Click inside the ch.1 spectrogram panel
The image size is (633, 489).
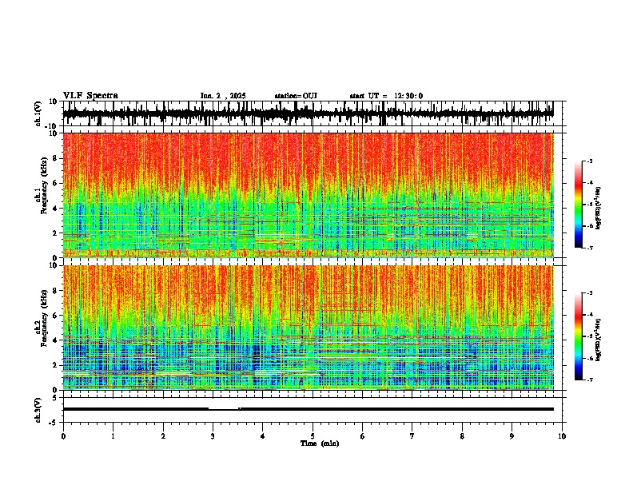click(x=308, y=195)
